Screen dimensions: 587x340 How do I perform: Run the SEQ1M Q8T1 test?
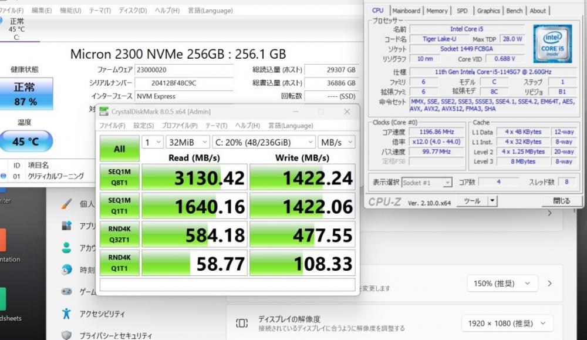click(x=119, y=177)
